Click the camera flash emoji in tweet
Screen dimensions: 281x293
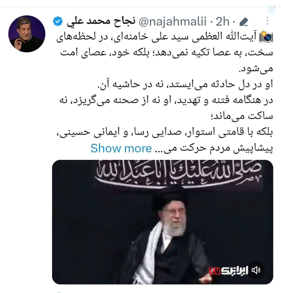pyautogui.click(x=266, y=37)
